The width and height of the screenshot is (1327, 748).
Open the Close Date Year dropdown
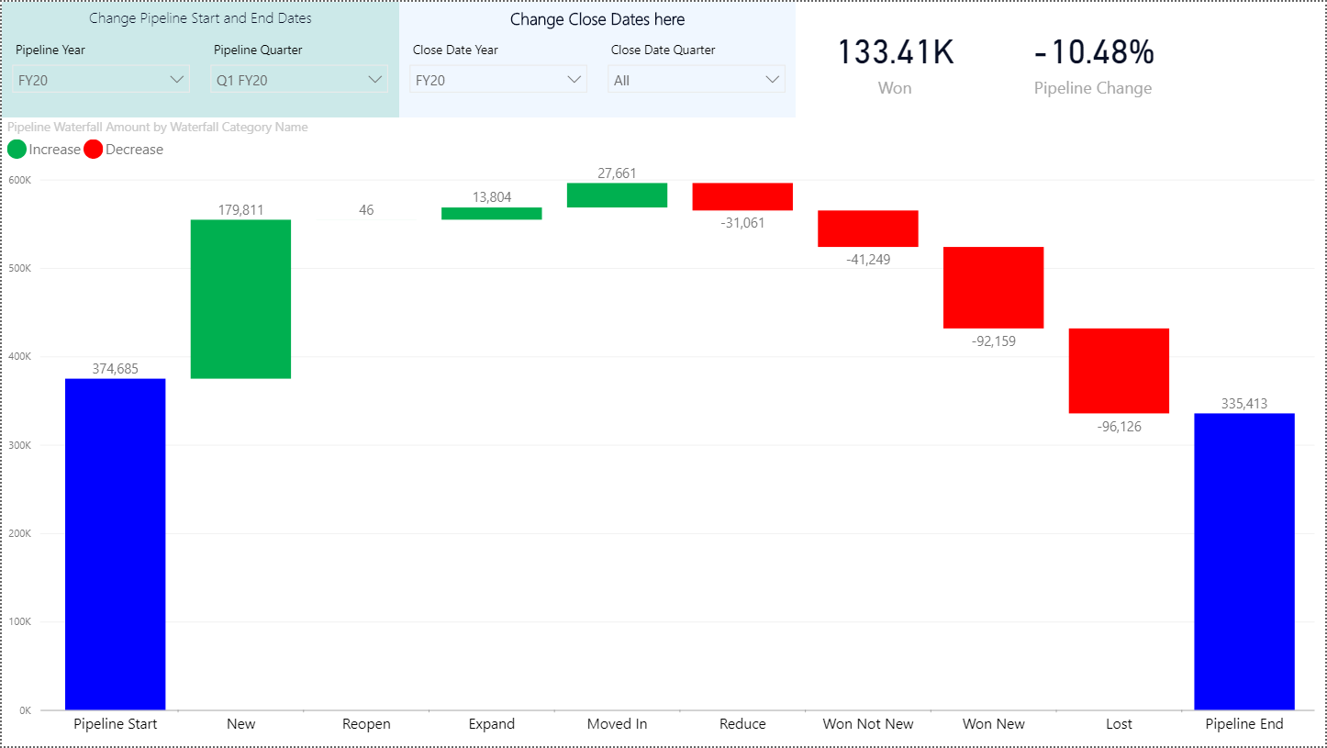click(498, 80)
